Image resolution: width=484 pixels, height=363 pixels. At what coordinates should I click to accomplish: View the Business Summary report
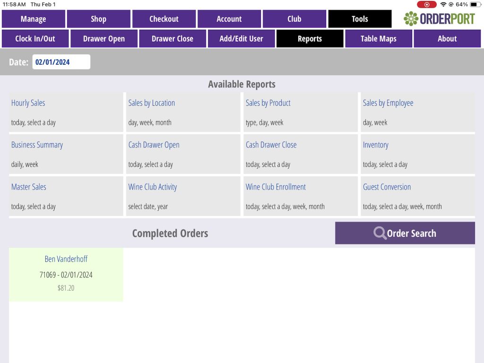[x=37, y=145]
